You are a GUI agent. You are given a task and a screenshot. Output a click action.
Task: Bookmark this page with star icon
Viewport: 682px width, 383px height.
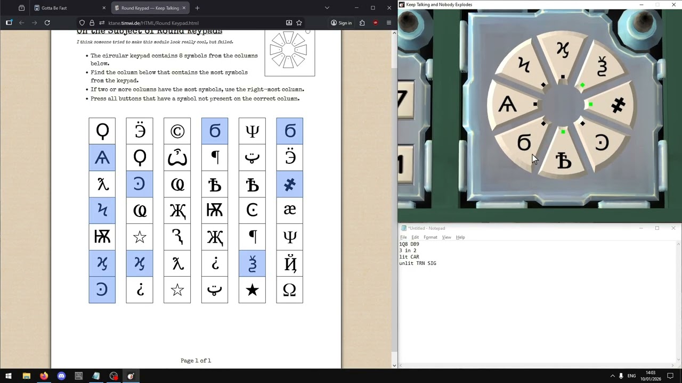(299, 23)
